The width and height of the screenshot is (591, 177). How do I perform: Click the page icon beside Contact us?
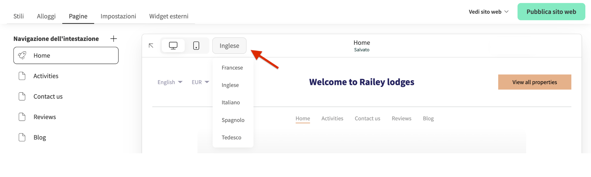point(22,97)
